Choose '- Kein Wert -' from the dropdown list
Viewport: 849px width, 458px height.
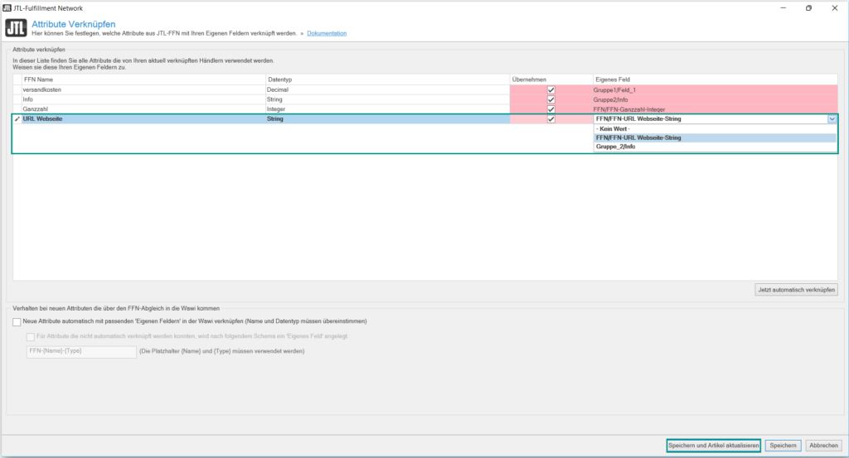614,129
